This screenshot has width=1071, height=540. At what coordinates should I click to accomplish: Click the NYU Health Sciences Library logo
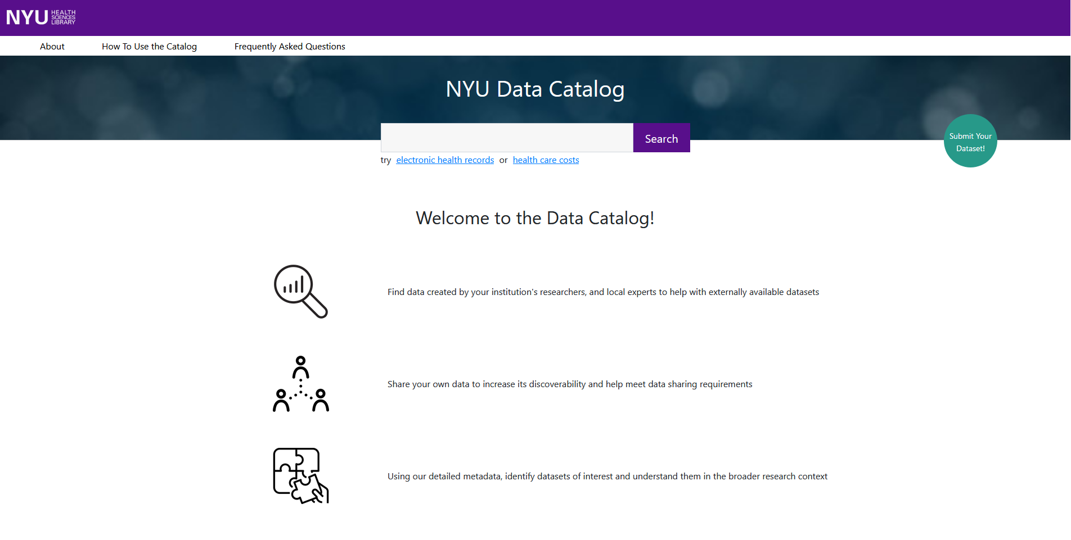pyautogui.click(x=40, y=17)
